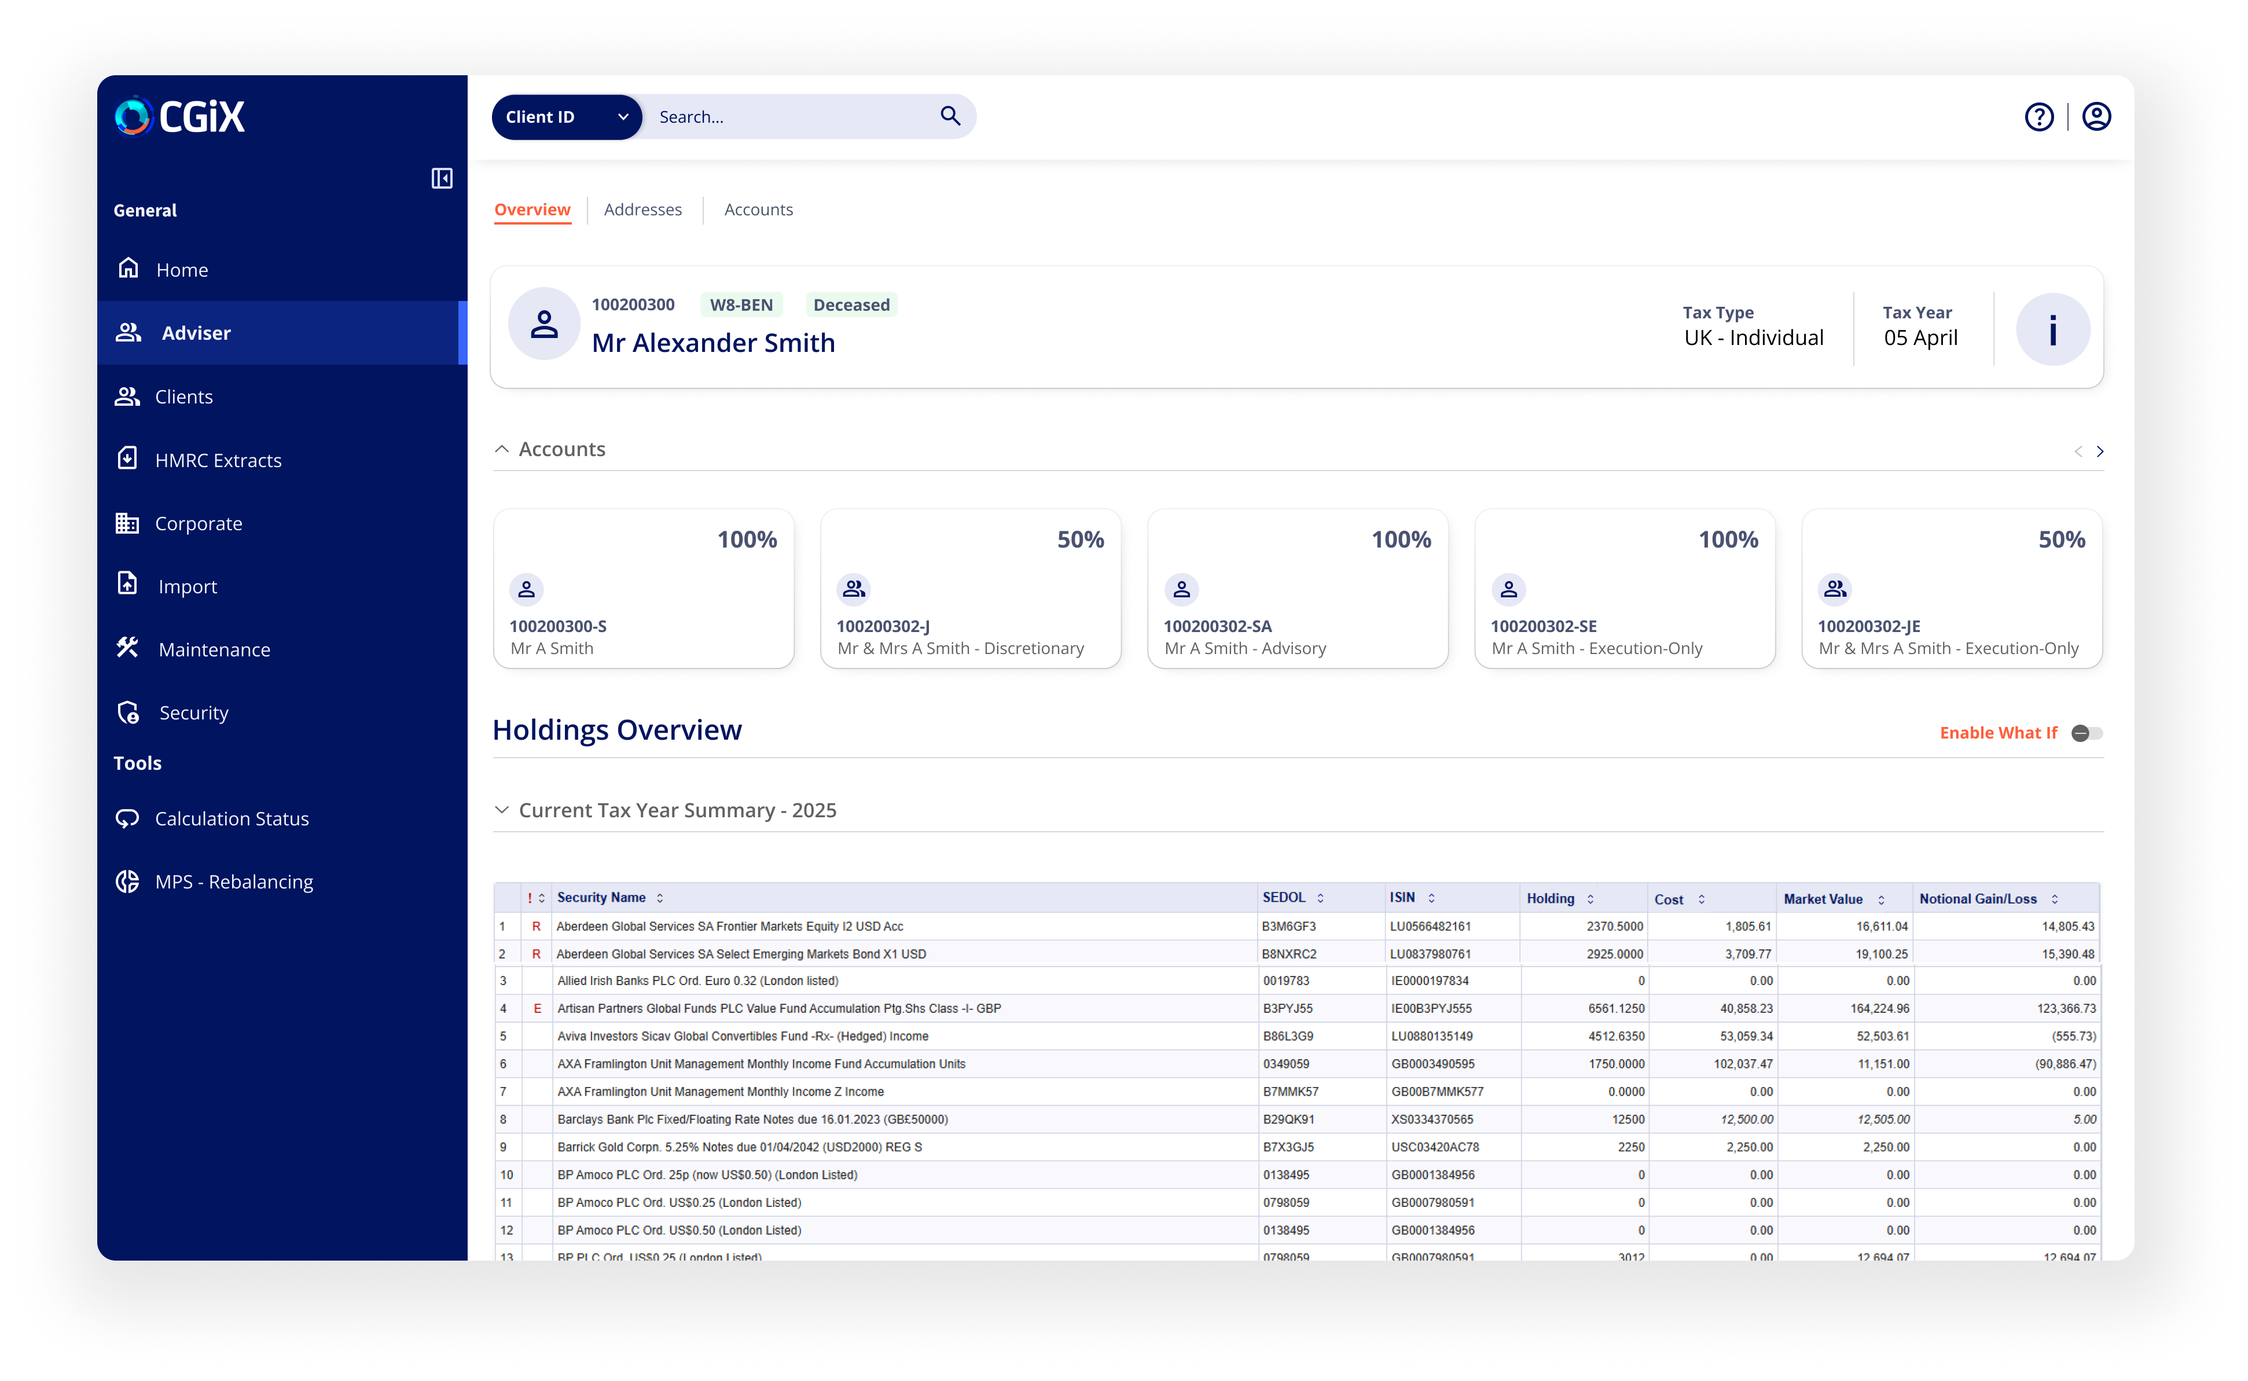Collapse the sidebar panel icon
The width and height of the screenshot is (2248, 1381).
[442, 178]
